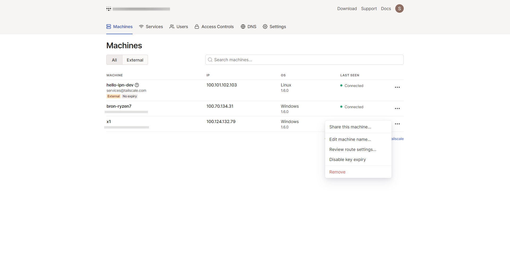Click the DNS globe icon
This screenshot has height=257, width=510.
pos(243,27)
